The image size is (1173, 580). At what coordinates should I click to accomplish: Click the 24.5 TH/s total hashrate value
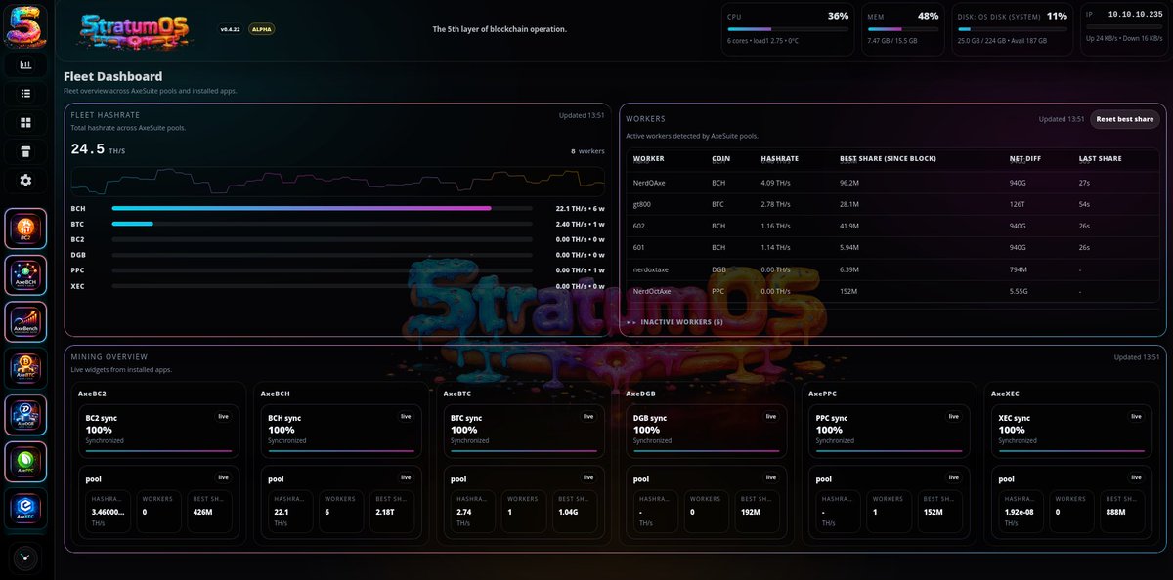pyautogui.click(x=99, y=149)
